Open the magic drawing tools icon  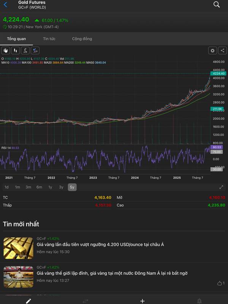pos(35,51)
